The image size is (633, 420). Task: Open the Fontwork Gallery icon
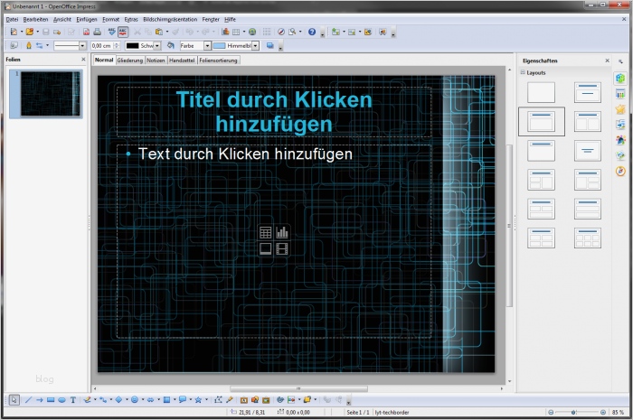click(x=244, y=400)
